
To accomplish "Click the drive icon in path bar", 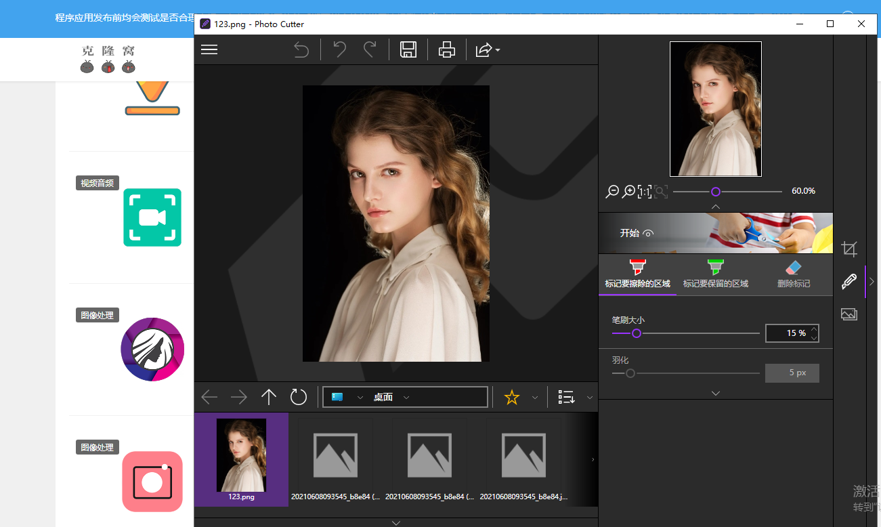I will [x=337, y=397].
